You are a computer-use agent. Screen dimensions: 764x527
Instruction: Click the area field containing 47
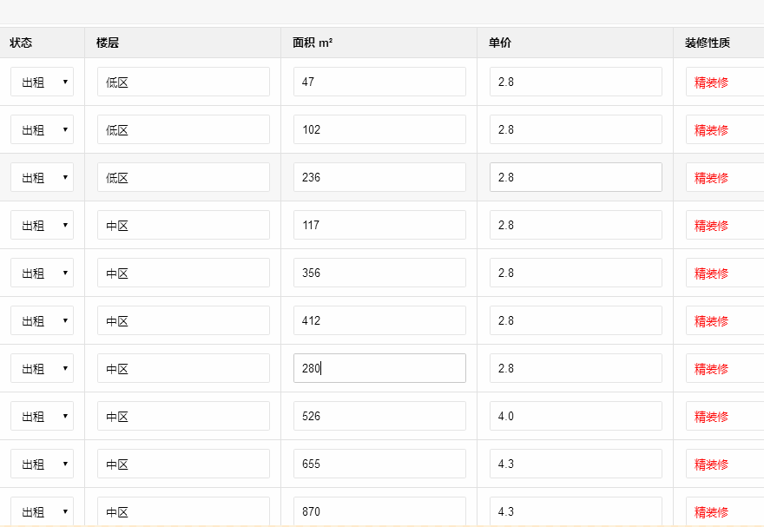(379, 82)
